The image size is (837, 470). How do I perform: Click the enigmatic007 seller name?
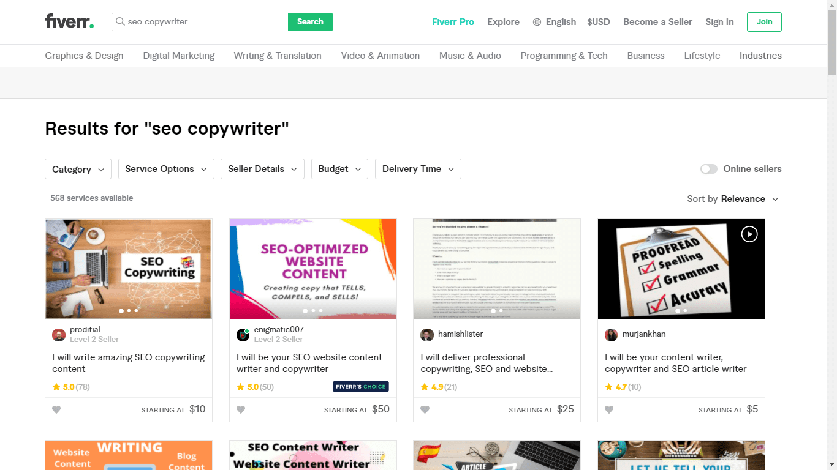point(279,329)
